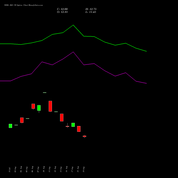Click the green candlestick above 31 Jul
Screen dimensions: 178x178
pyautogui.click(x=10, y=126)
